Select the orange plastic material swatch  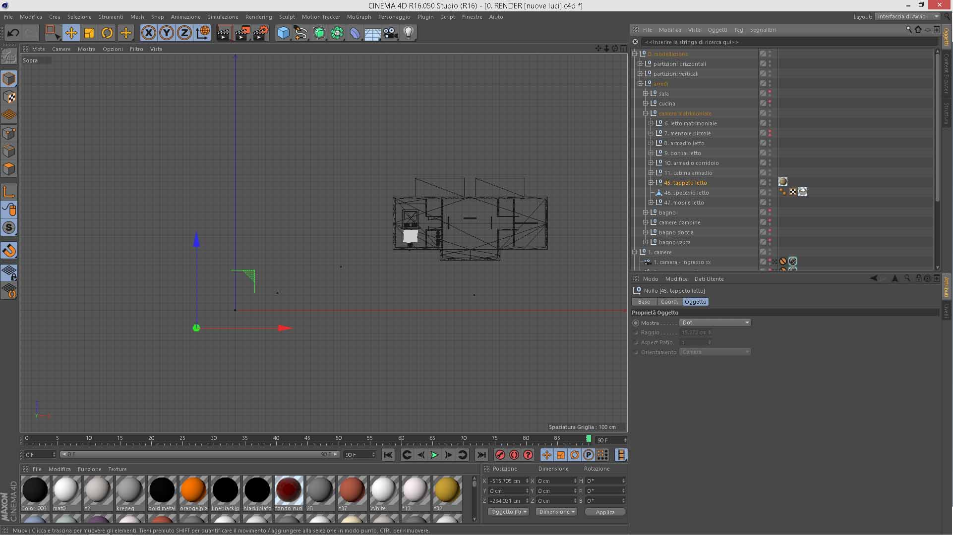point(193,490)
